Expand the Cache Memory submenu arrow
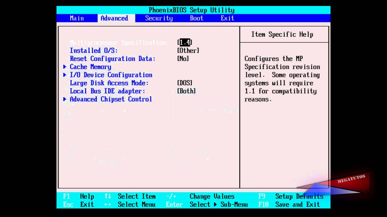 (65, 67)
